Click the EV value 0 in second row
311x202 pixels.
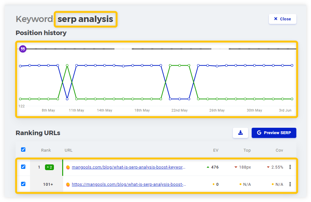click(218, 184)
